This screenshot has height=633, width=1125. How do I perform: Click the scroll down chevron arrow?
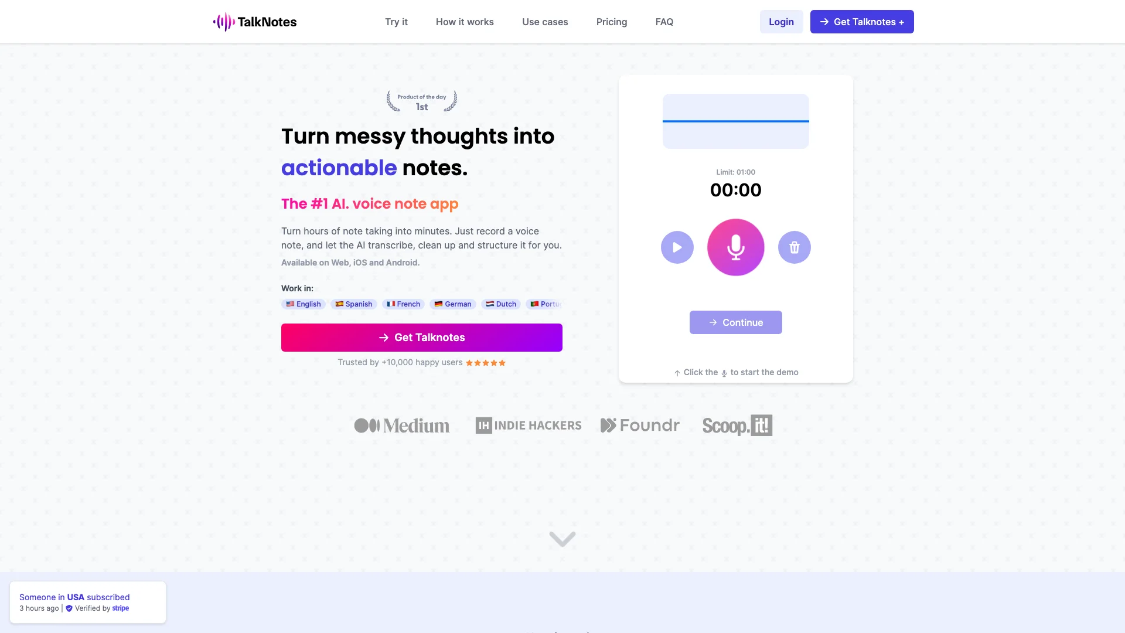pyautogui.click(x=562, y=539)
